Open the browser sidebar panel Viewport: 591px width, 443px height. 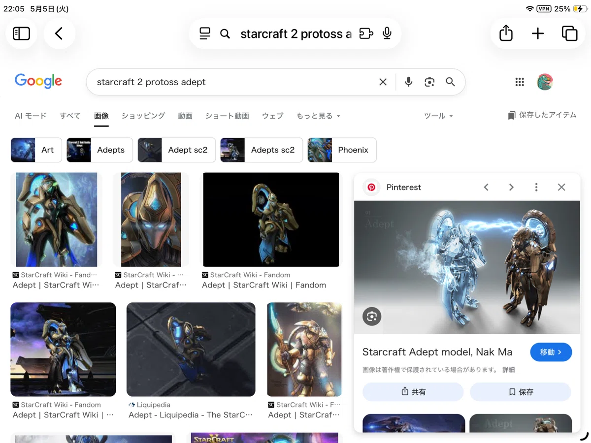21,33
